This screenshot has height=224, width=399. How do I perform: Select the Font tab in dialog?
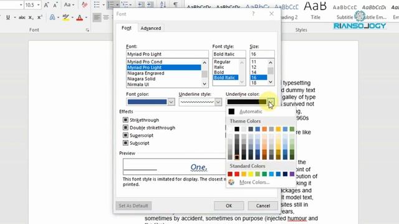pos(127,28)
